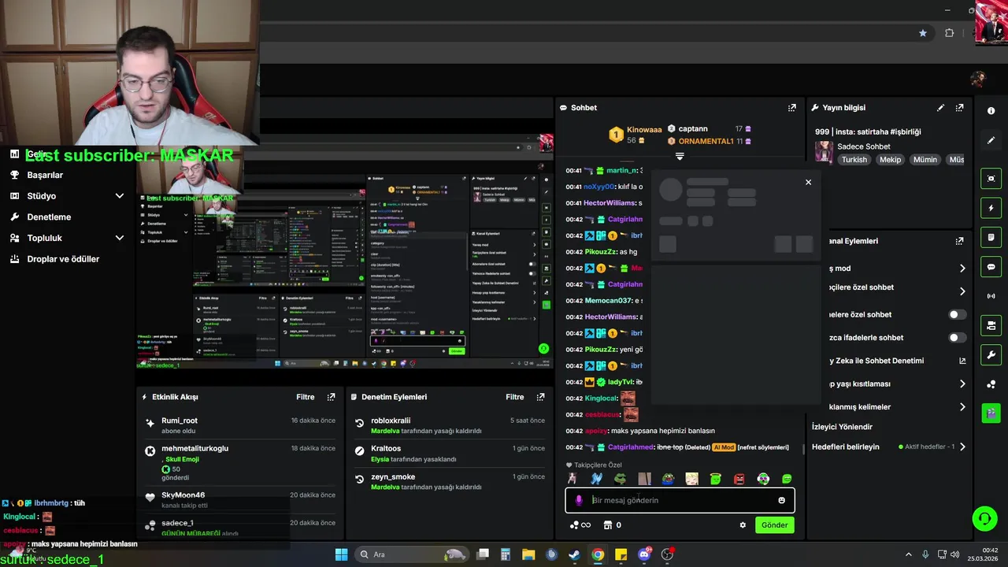Viewport: 1008px width, 567px height.
Task: Toggle stream preview widget icon in right toolbar
Action: tap(991, 179)
